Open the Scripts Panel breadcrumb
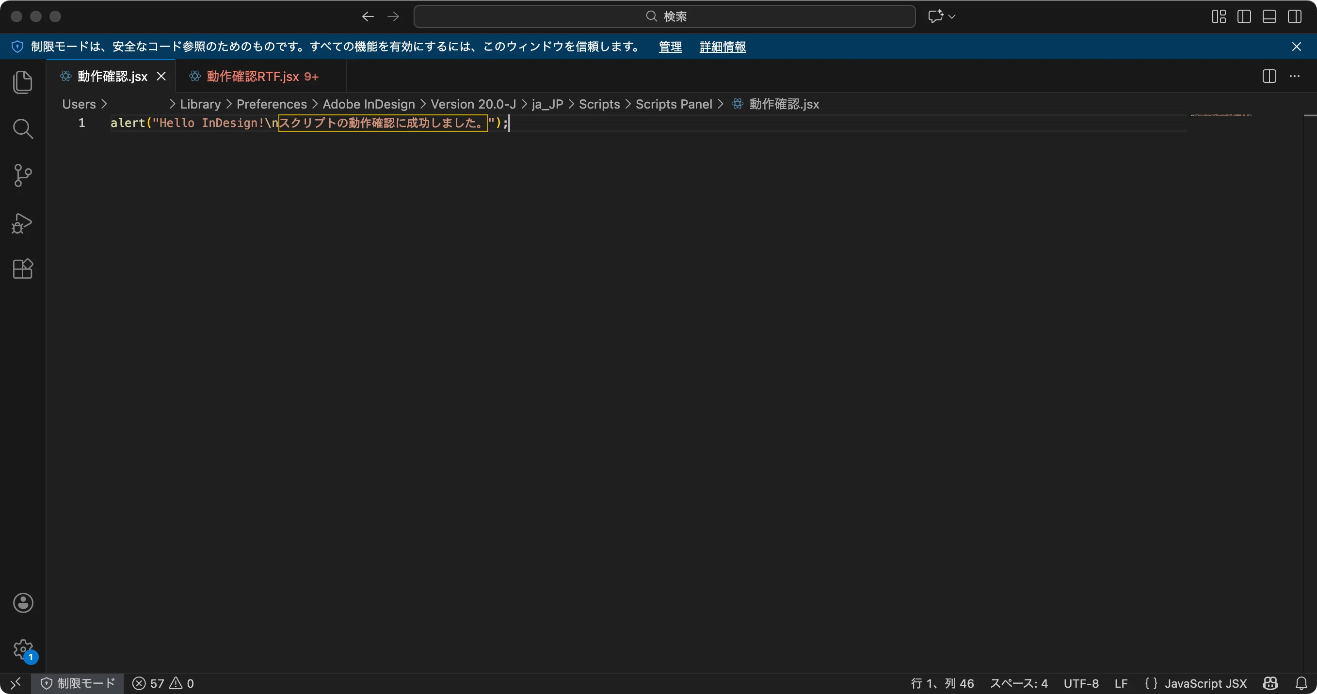Image resolution: width=1317 pixels, height=694 pixels. pyautogui.click(x=674, y=104)
